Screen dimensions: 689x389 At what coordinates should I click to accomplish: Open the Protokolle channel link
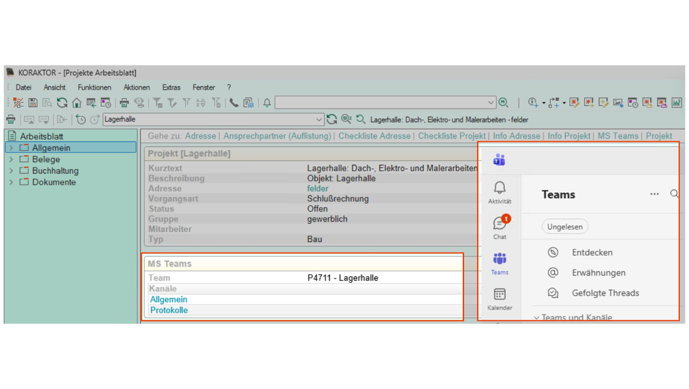tap(169, 310)
